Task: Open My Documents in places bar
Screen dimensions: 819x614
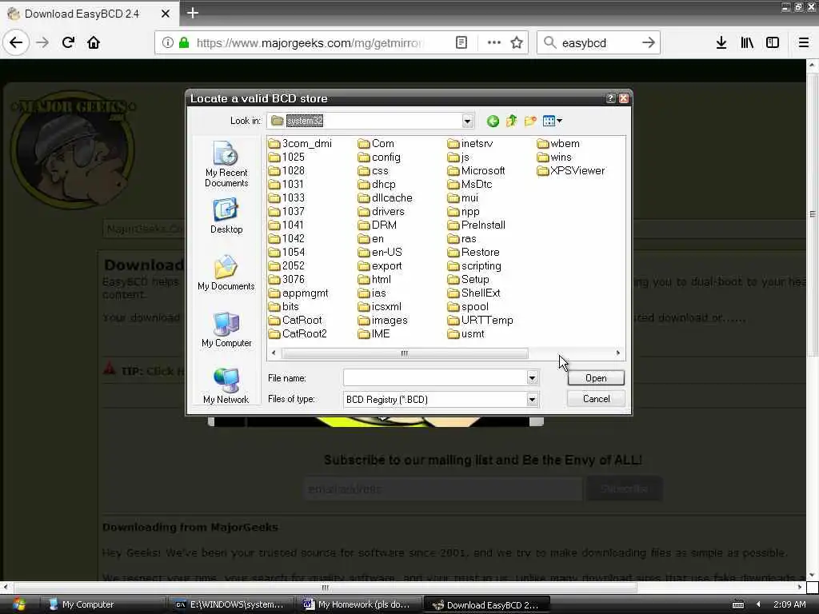Action: (x=226, y=273)
